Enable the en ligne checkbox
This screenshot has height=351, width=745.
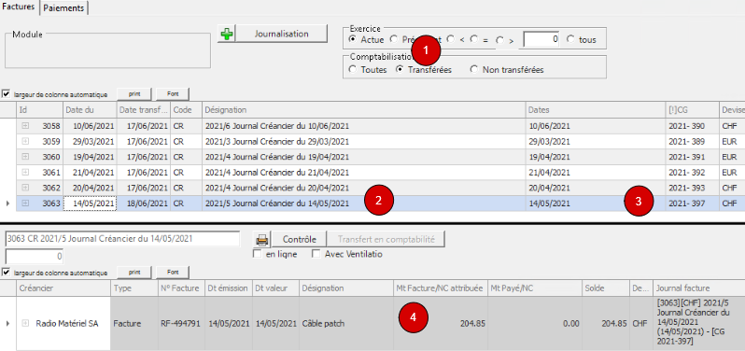coord(258,254)
